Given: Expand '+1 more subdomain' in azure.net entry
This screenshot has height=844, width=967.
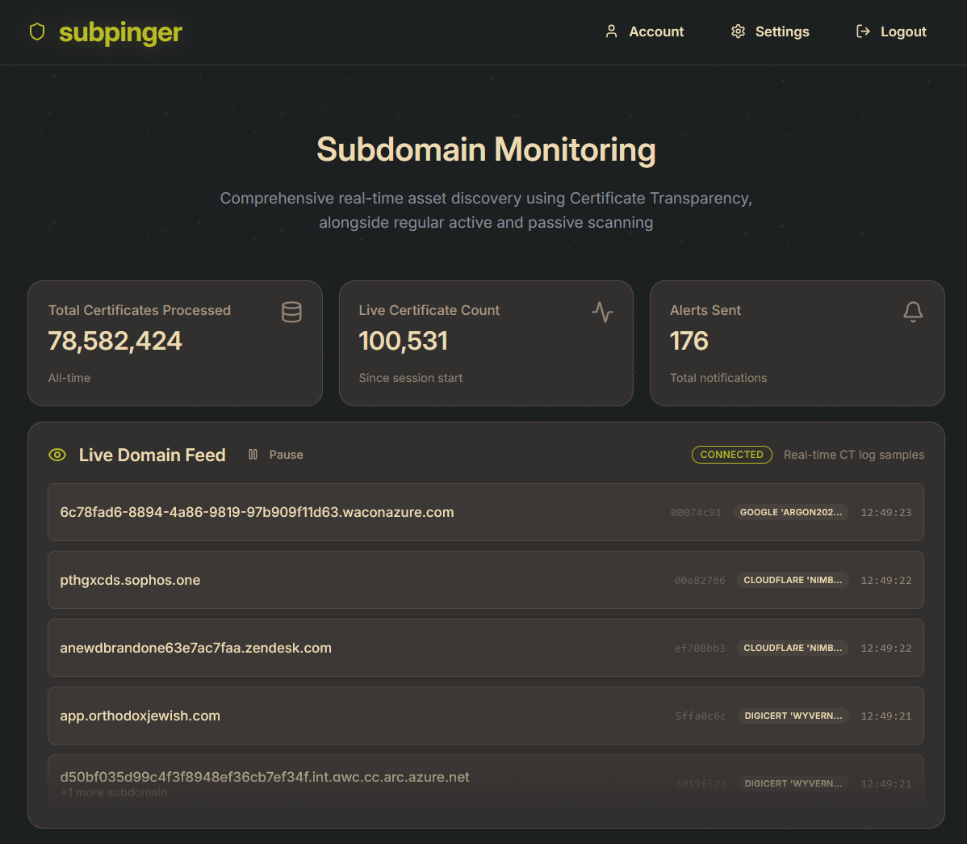Looking at the screenshot, I should [114, 792].
